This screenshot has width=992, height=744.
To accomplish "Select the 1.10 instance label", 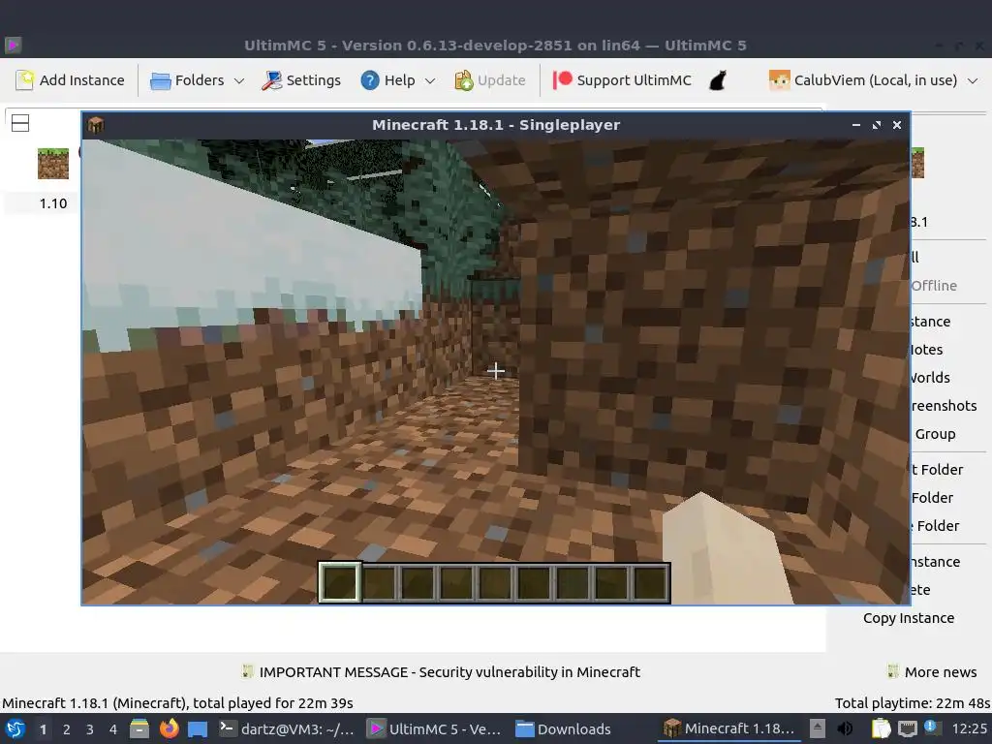I will tap(53, 203).
